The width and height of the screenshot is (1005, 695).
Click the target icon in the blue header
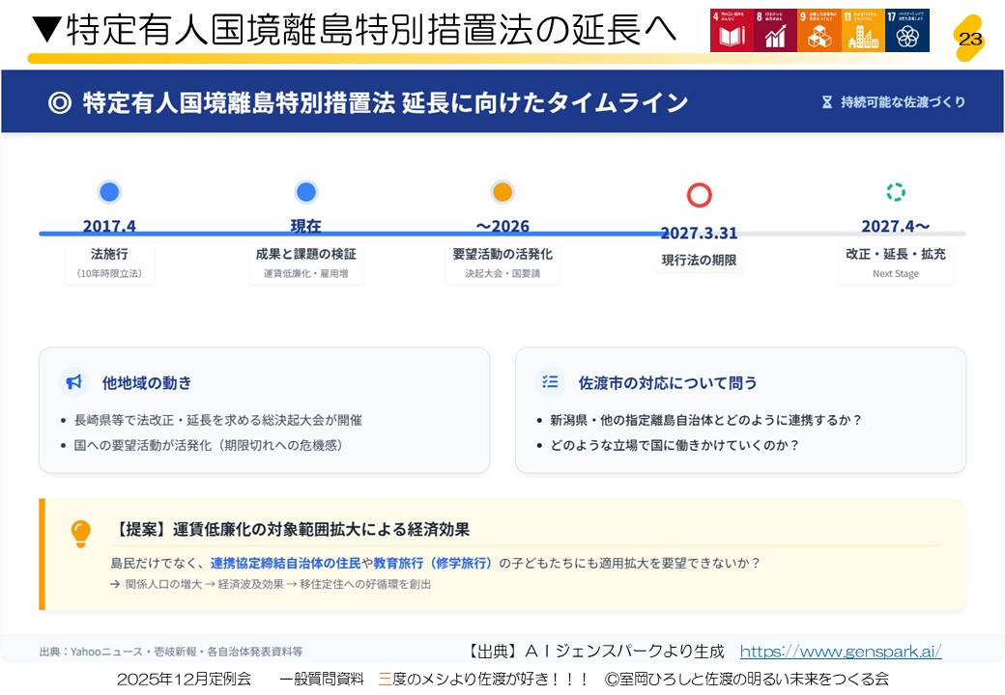pos(60,102)
